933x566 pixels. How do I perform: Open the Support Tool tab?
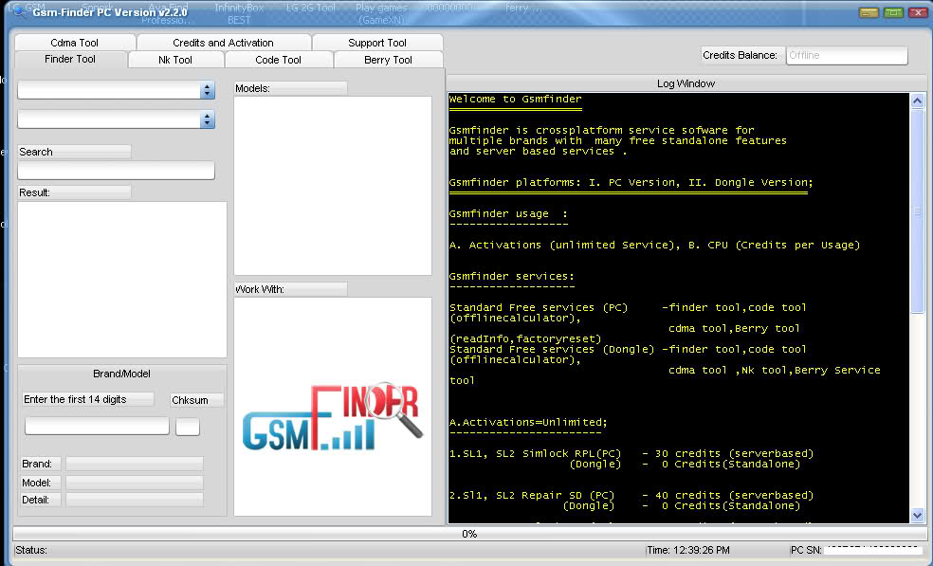[x=377, y=43]
